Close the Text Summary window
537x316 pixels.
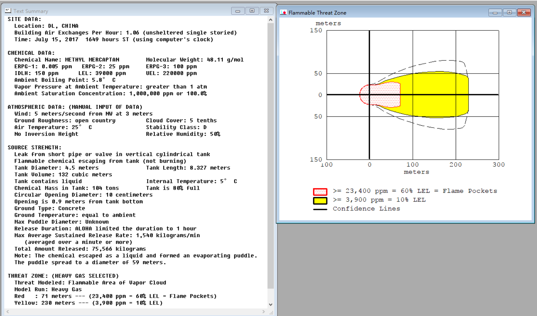(266, 11)
